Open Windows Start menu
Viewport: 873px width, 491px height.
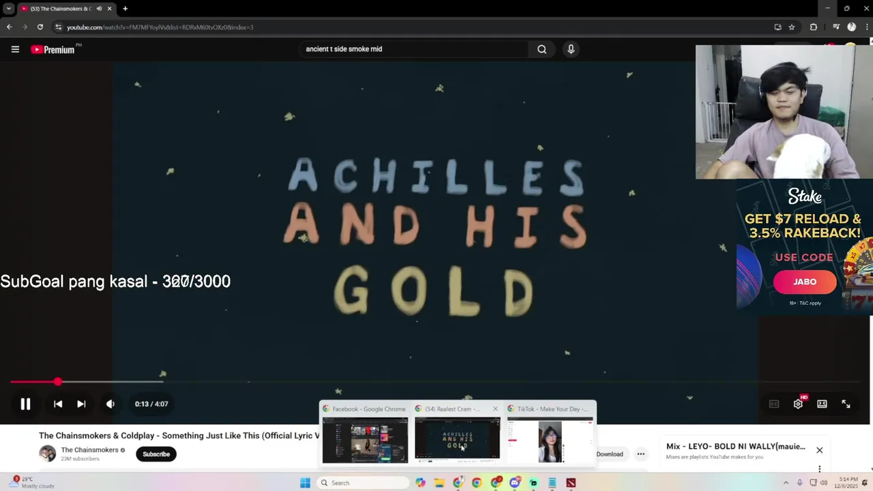[305, 483]
